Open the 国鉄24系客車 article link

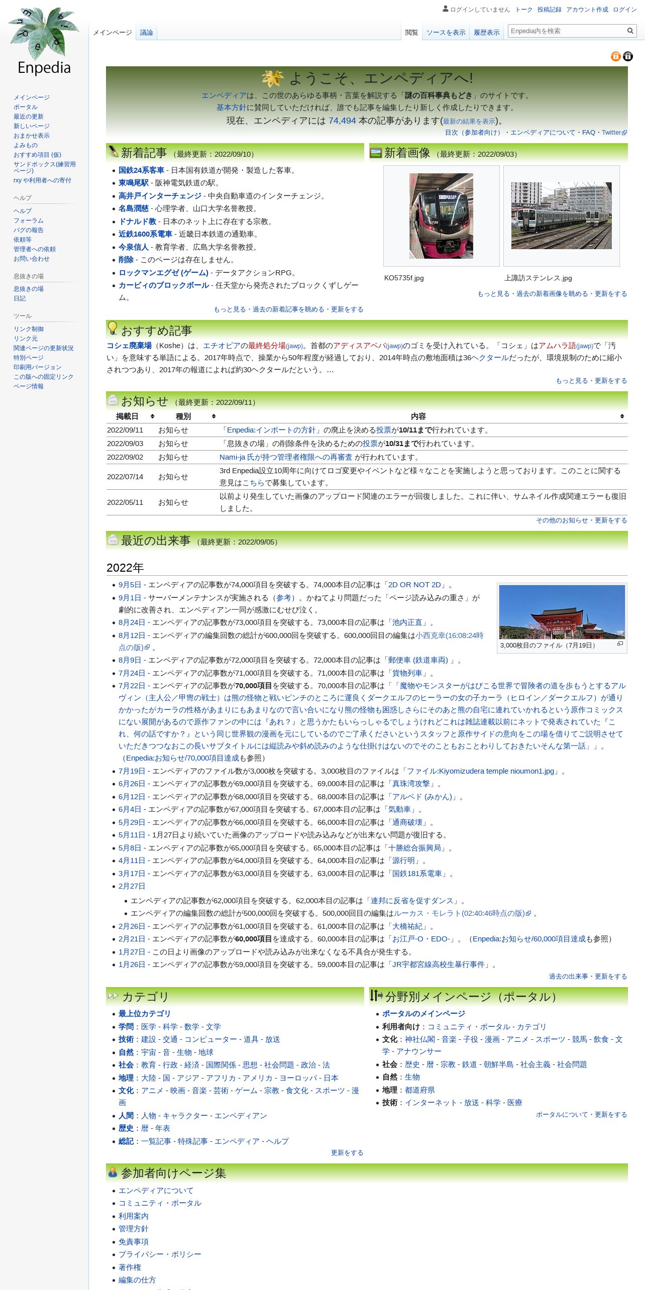coord(141,170)
